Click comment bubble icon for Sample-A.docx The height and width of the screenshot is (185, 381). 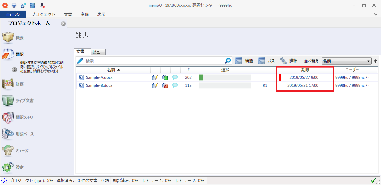(175, 78)
